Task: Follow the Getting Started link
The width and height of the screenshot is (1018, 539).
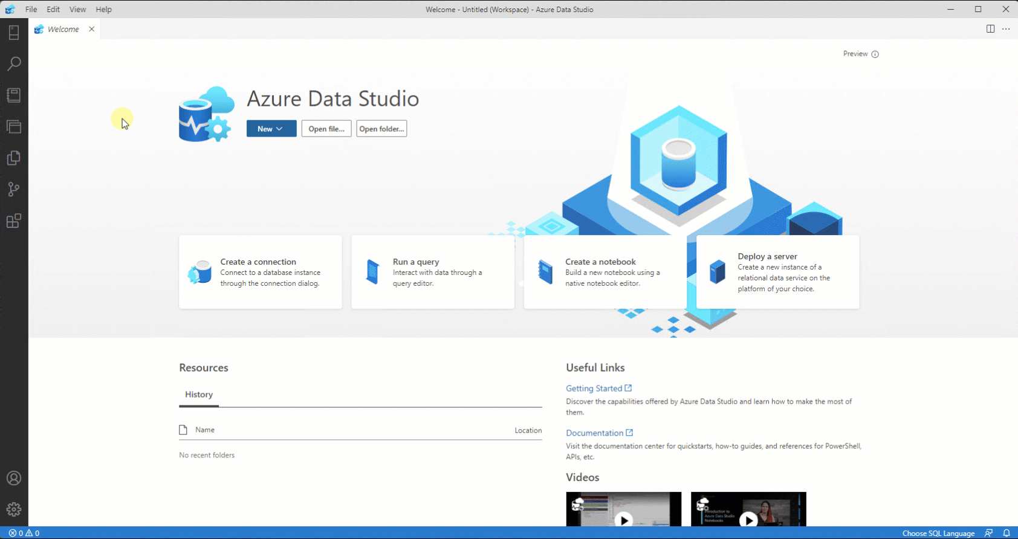Action: [594, 389]
